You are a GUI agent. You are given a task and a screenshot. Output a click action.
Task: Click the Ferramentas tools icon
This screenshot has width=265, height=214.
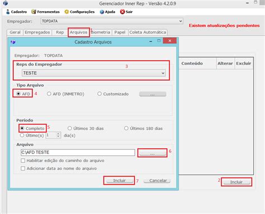click(34, 12)
